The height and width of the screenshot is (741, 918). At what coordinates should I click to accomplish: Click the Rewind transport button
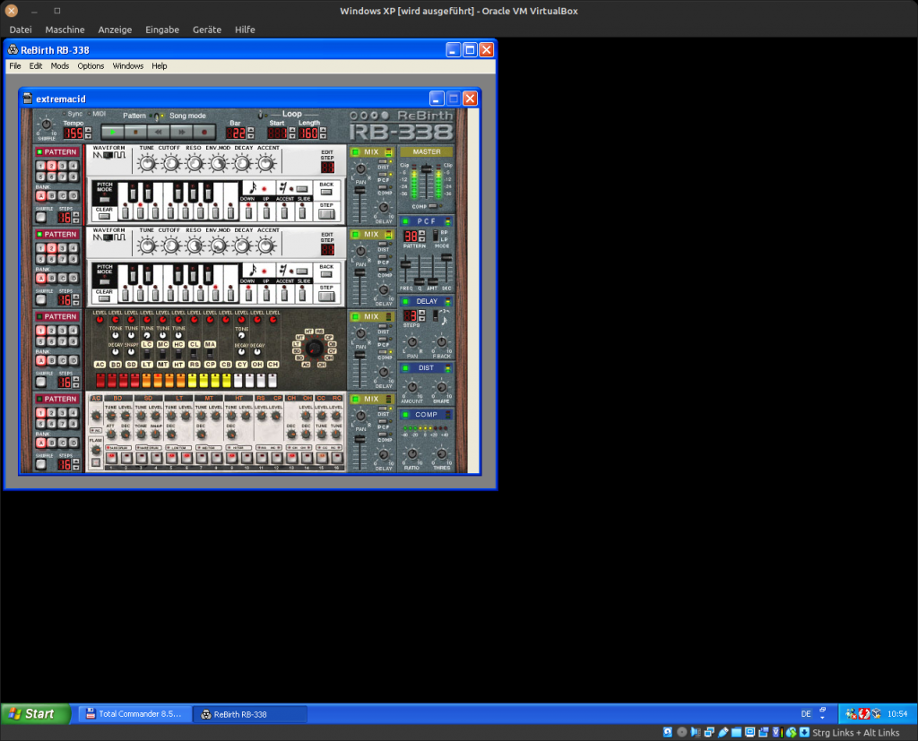tap(158, 131)
